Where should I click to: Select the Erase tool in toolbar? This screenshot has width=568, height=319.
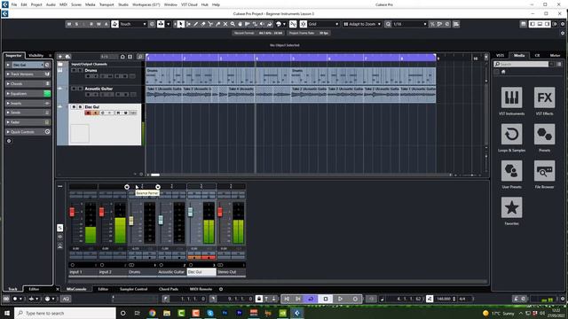(203, 24)
